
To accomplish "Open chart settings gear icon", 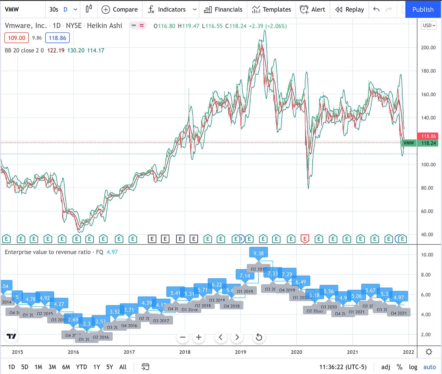I will [429, 352].
